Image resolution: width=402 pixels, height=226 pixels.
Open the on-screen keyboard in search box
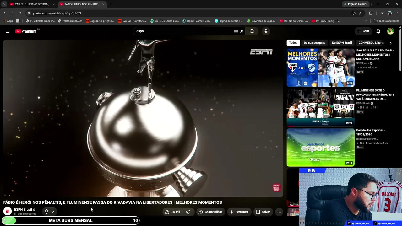[x=236, y=31]
